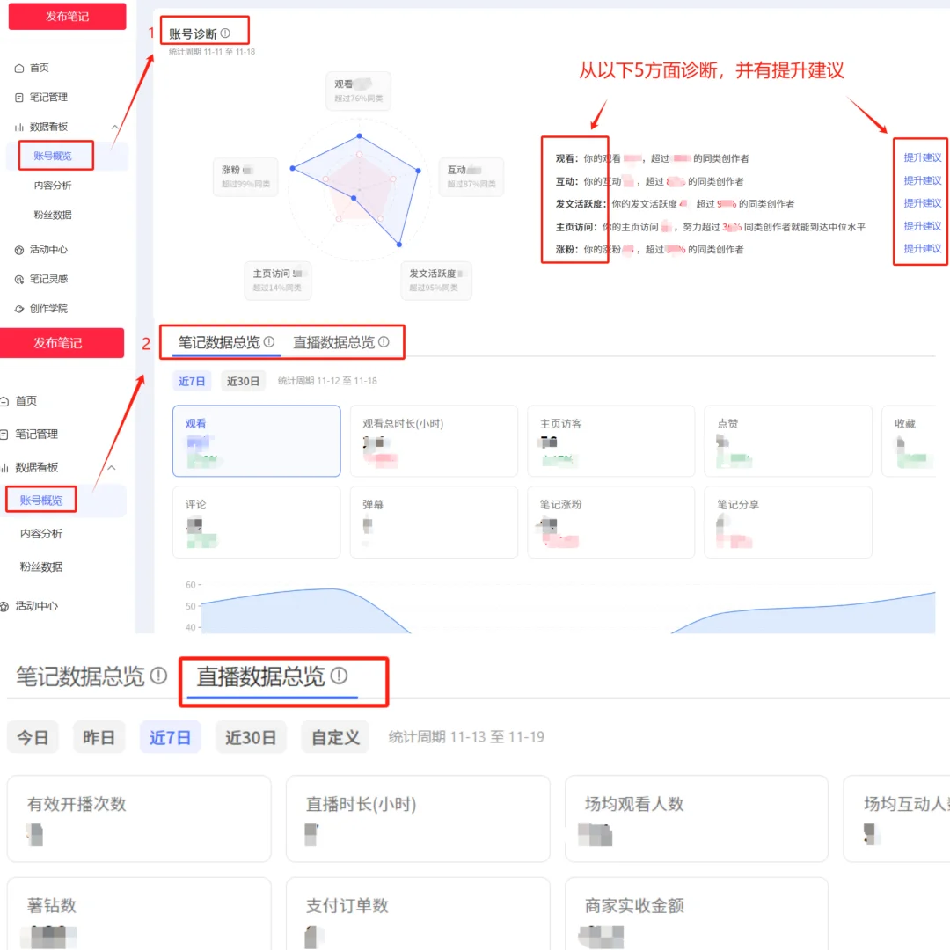
Task: Open 账号概览 in the upper sidebar
Action: click(53, 156)
